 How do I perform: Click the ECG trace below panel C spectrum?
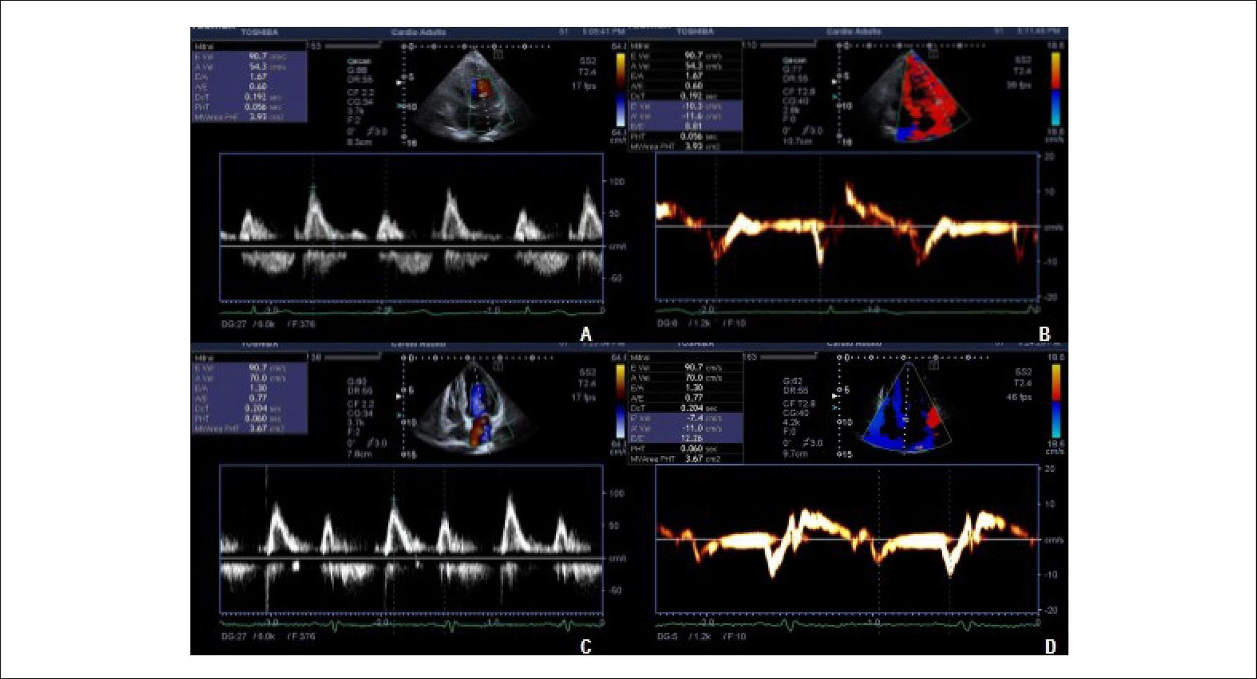tap(411, 625)
